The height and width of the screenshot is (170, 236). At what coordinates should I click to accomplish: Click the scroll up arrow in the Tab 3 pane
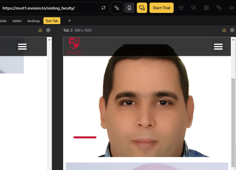coord(233,40)
